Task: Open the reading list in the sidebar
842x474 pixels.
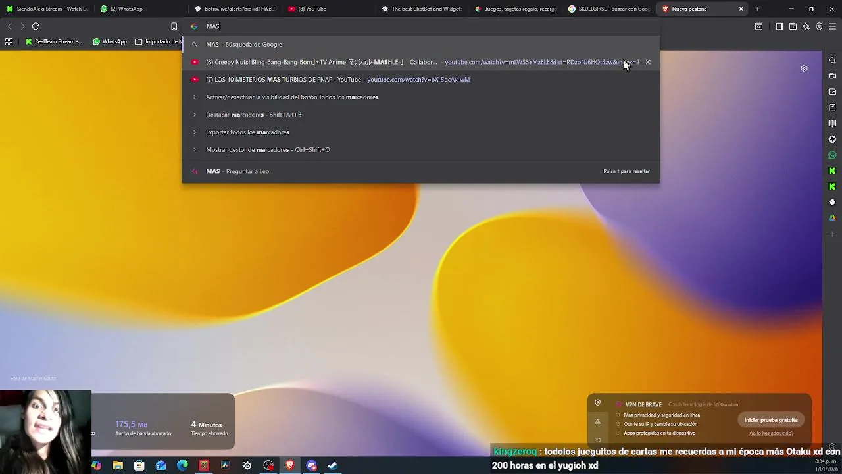Action: tap(832, 124)
